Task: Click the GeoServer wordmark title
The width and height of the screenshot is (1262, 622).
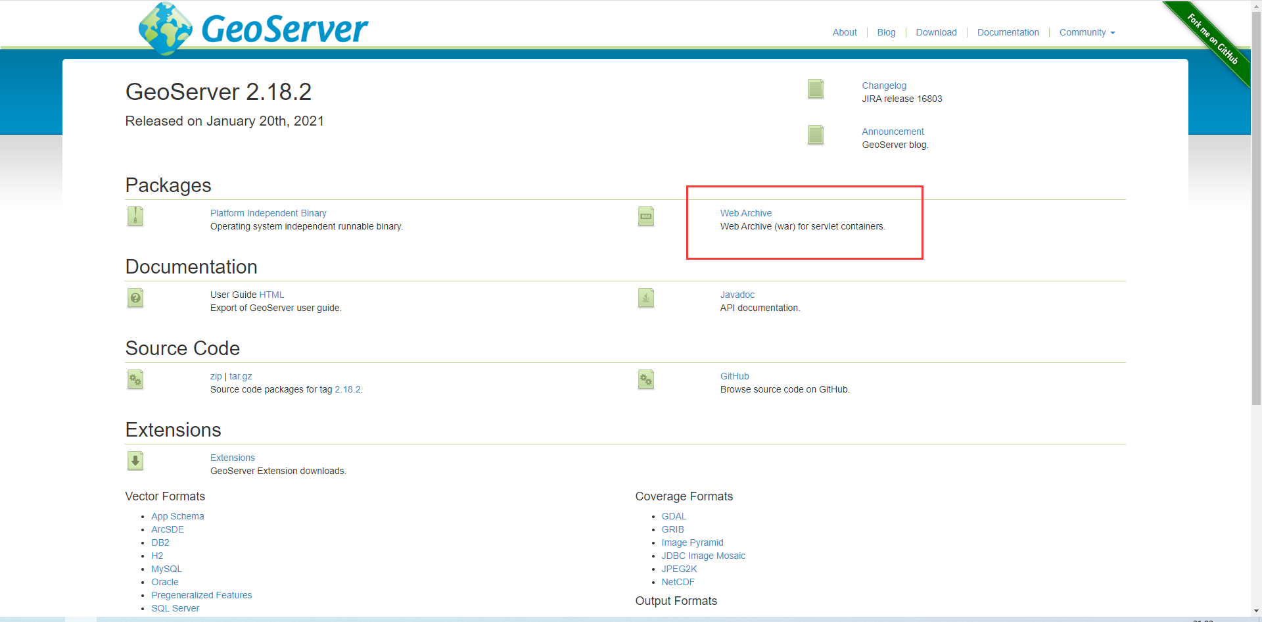Action: 285,29
